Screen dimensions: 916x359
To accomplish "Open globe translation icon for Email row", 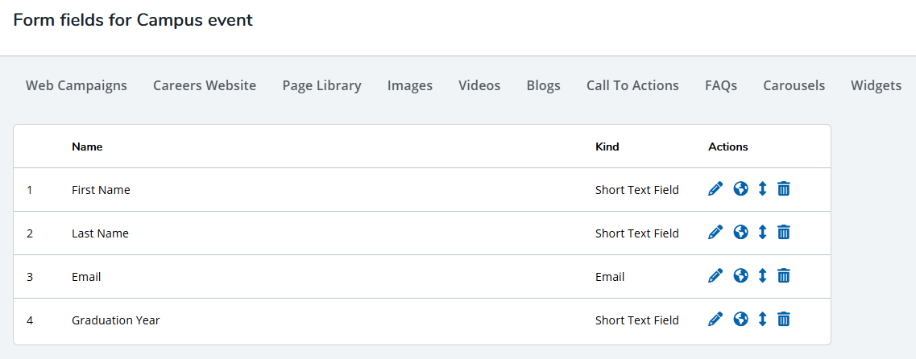I will 740,275.
